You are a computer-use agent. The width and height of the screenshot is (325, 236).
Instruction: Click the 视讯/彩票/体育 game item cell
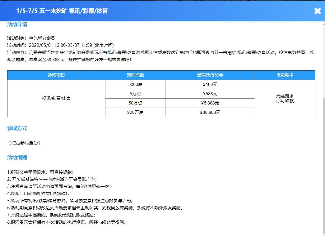[x=56, y=98]
